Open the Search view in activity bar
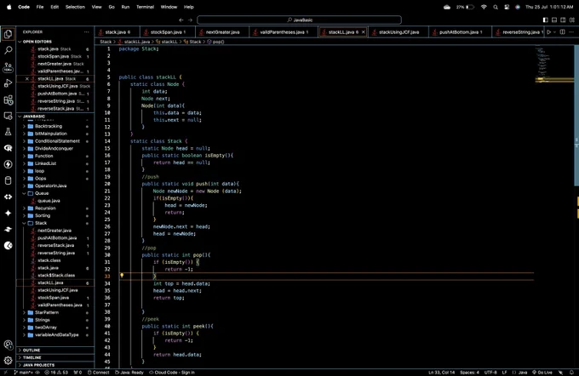Image resolution: width=579 pixels, height=376 pixels. (x=9, y=50)
